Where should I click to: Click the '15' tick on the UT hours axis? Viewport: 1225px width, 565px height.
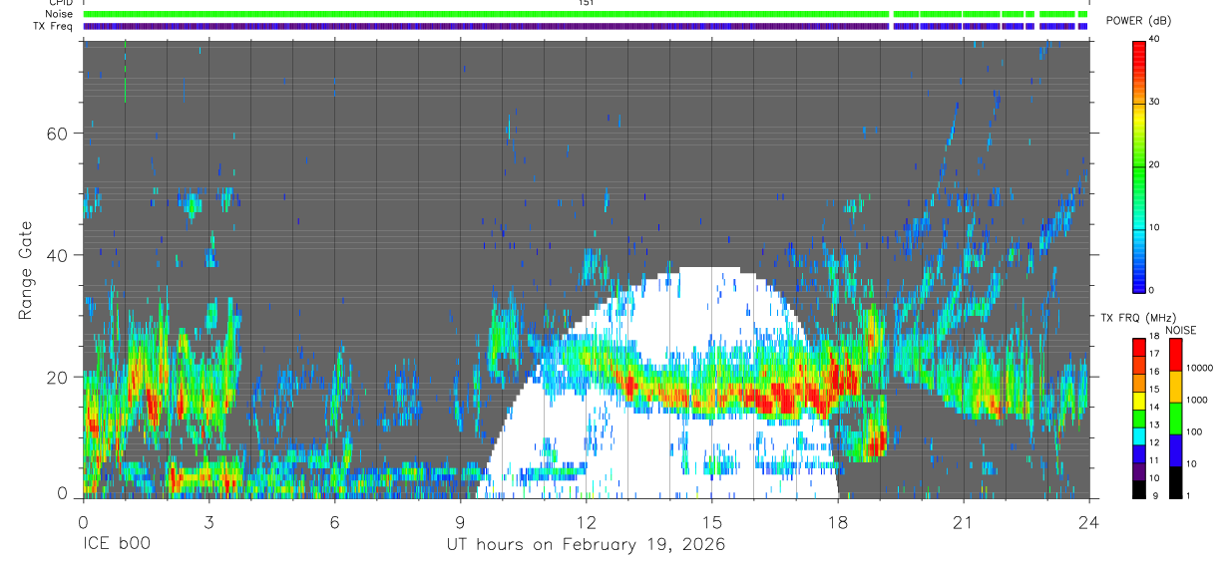coord(711,520)
